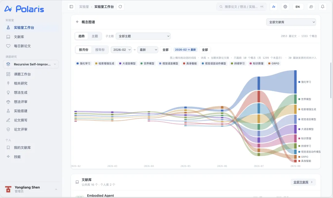Open the chat message icon

tap(311, 7)
